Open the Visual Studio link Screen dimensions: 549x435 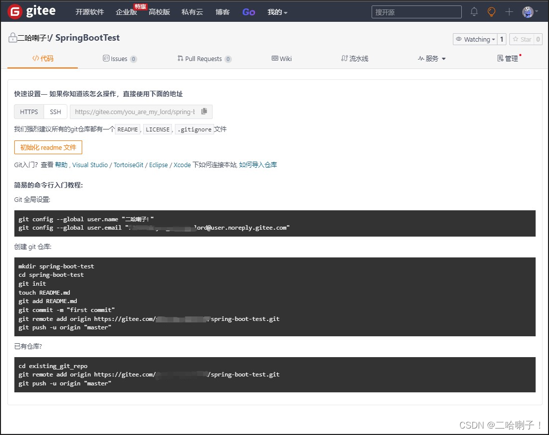pyautogui.click(x=90, y=165)
